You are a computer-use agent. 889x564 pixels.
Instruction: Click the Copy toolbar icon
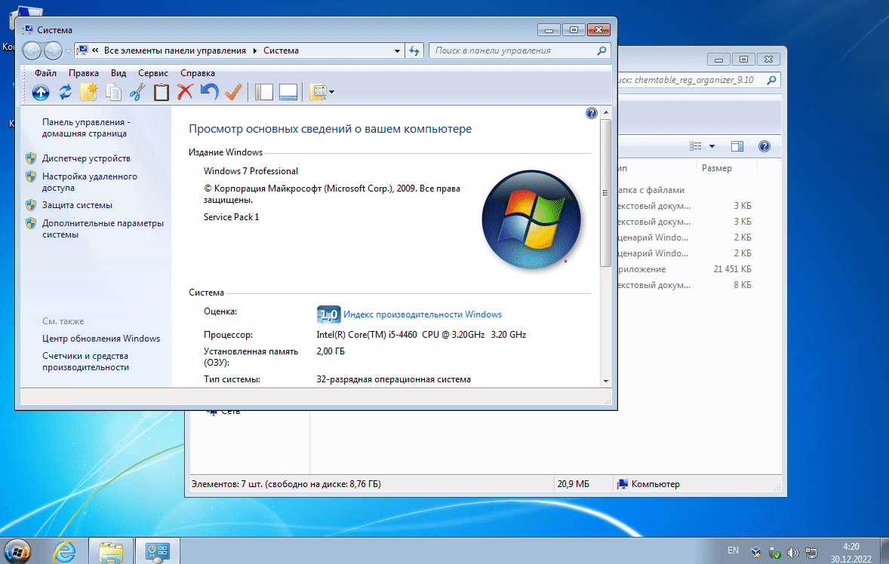113,92
